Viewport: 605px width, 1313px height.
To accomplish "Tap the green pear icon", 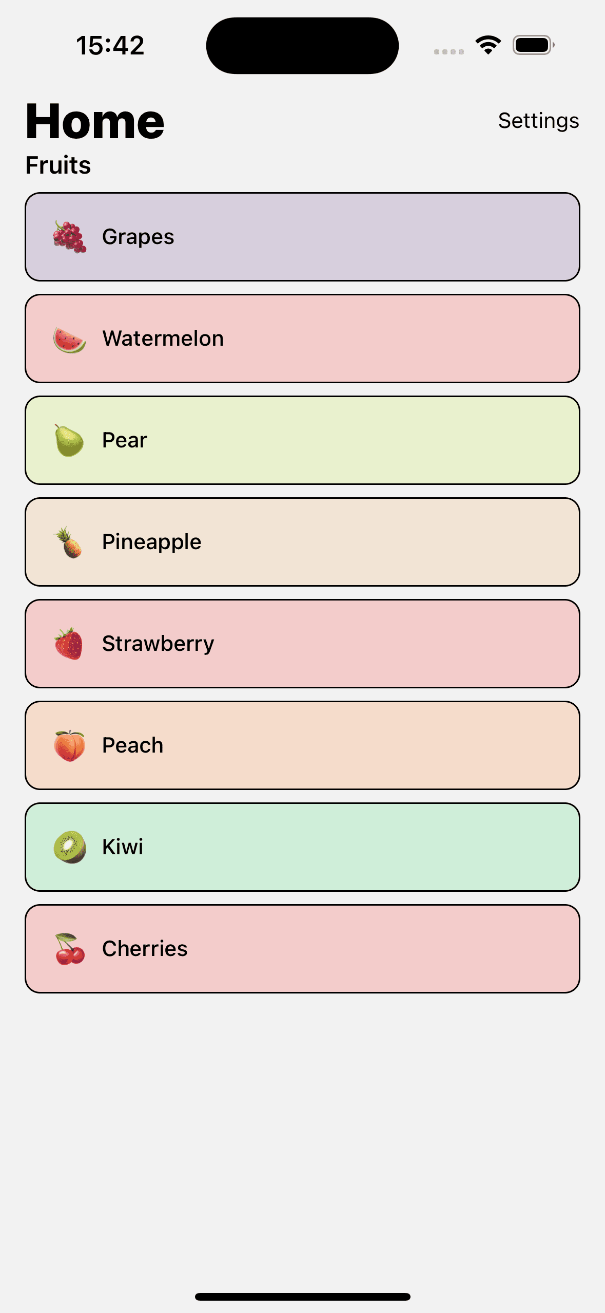I will [x=69, y=440].
